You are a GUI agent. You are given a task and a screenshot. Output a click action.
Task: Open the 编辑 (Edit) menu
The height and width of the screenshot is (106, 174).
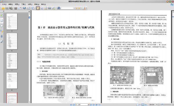point(11,4)
